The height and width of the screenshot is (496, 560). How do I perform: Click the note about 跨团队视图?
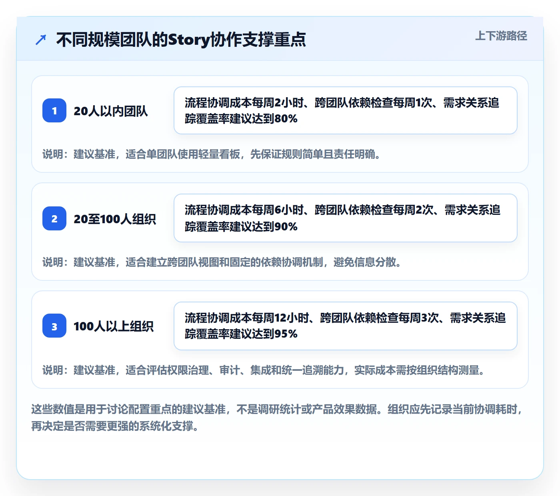(222, 262)
